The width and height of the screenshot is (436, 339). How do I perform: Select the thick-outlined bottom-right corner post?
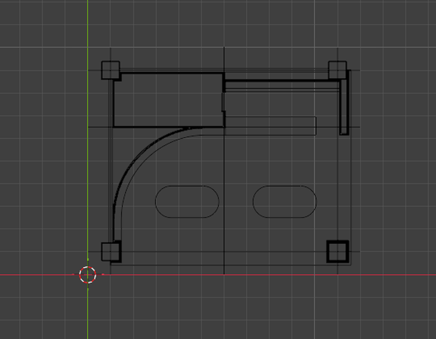point(337,251)
